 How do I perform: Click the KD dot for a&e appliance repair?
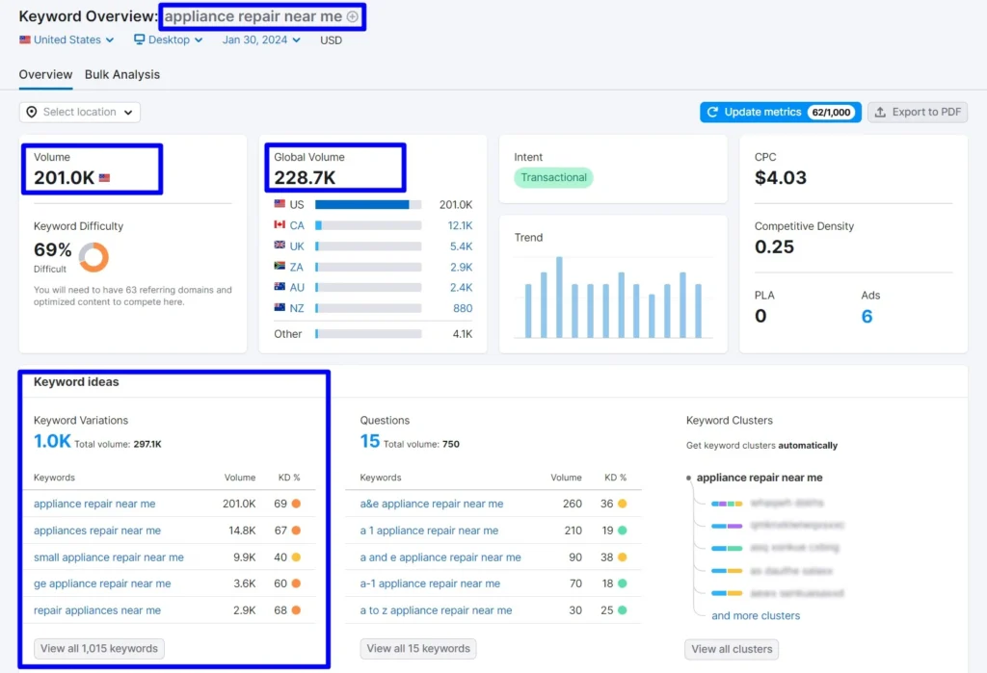(x=622, y=504)
